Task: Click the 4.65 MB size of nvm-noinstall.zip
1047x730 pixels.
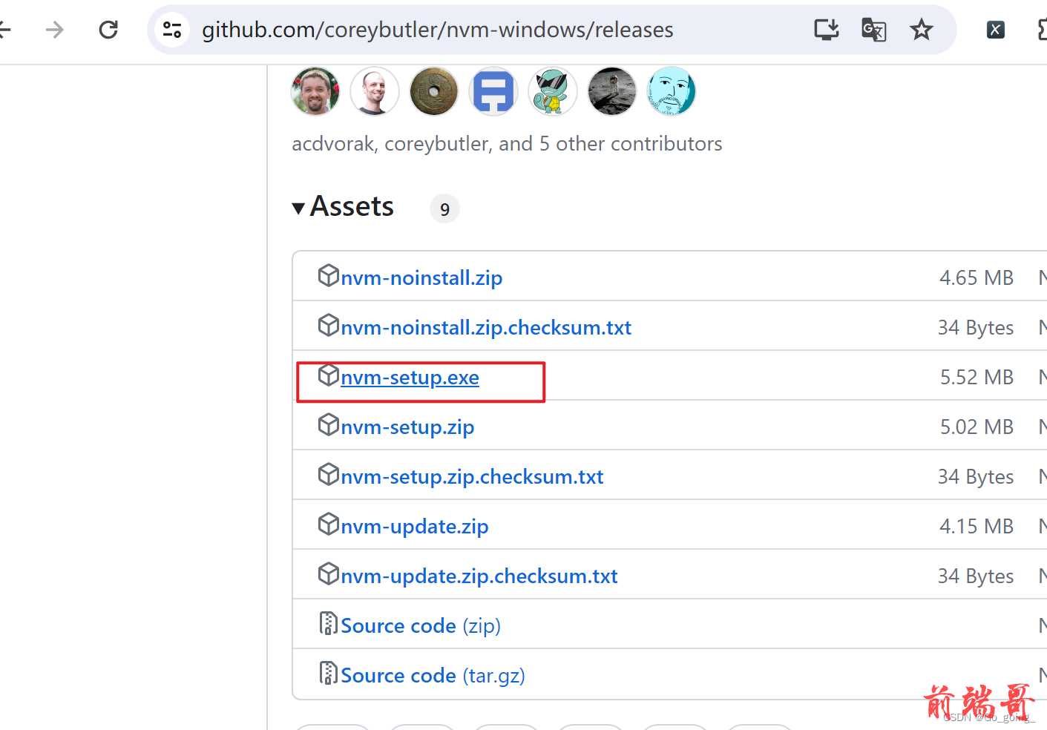Action: coord(977,277)
